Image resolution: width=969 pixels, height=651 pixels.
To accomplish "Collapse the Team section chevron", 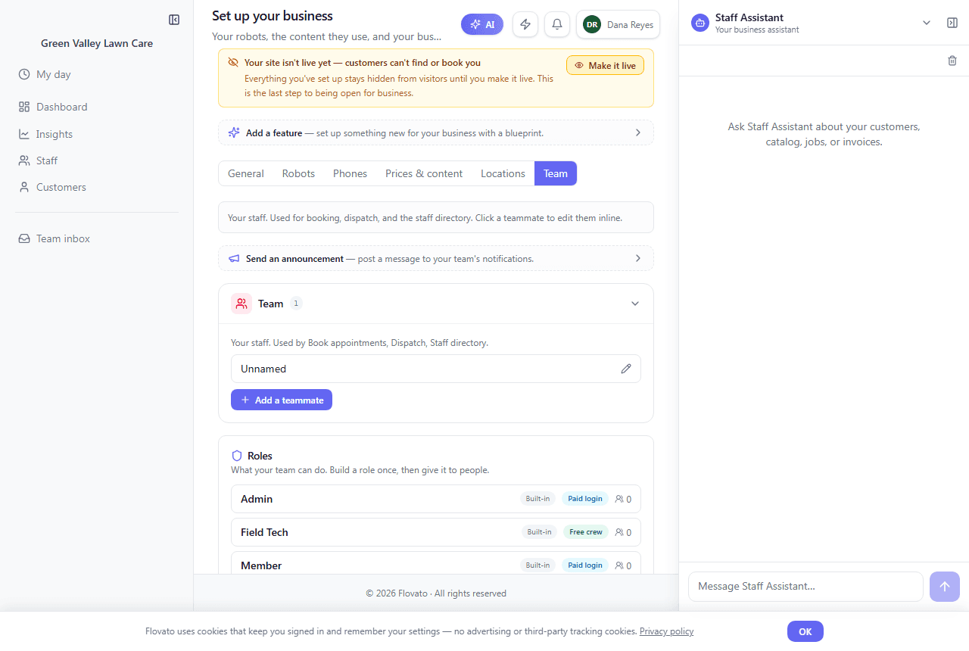I will [x=635, y=304].
